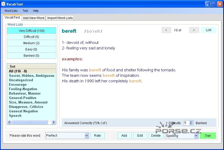Click the example sentence about the tornado

(x=119, y=70)
